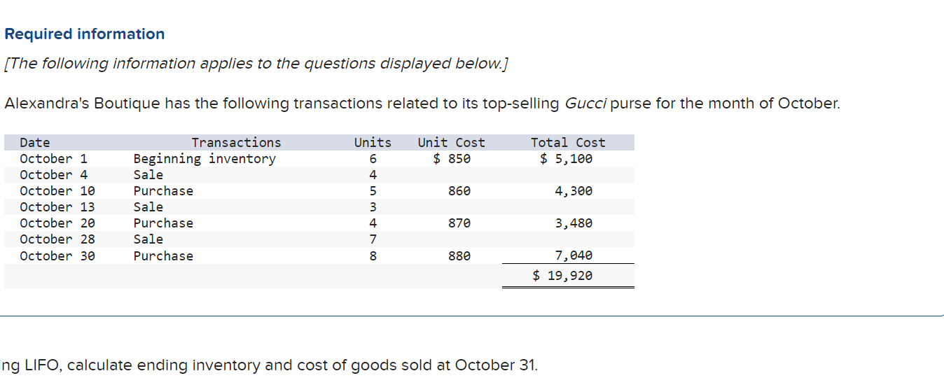Select the Beginning inventory transaction cell

204,159
